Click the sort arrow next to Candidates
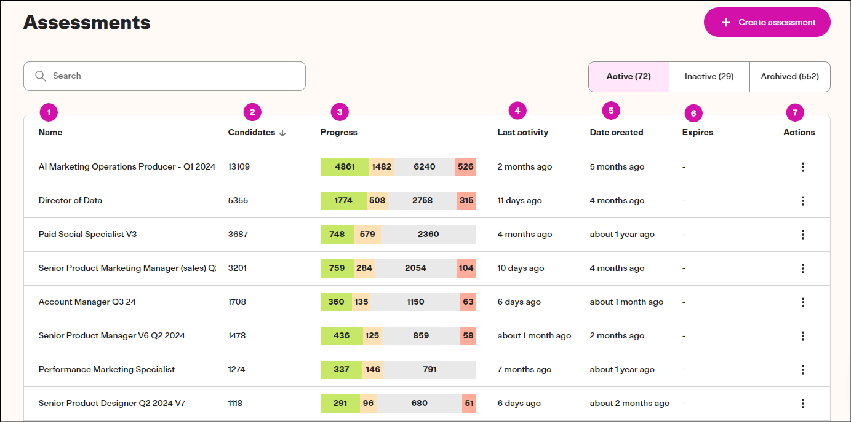The width and height of the screenshot is (851, 422). (x=282, y=132)
